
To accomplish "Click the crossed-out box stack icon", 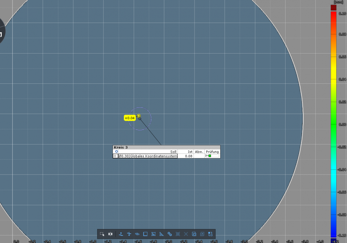I will coord(202,234).
